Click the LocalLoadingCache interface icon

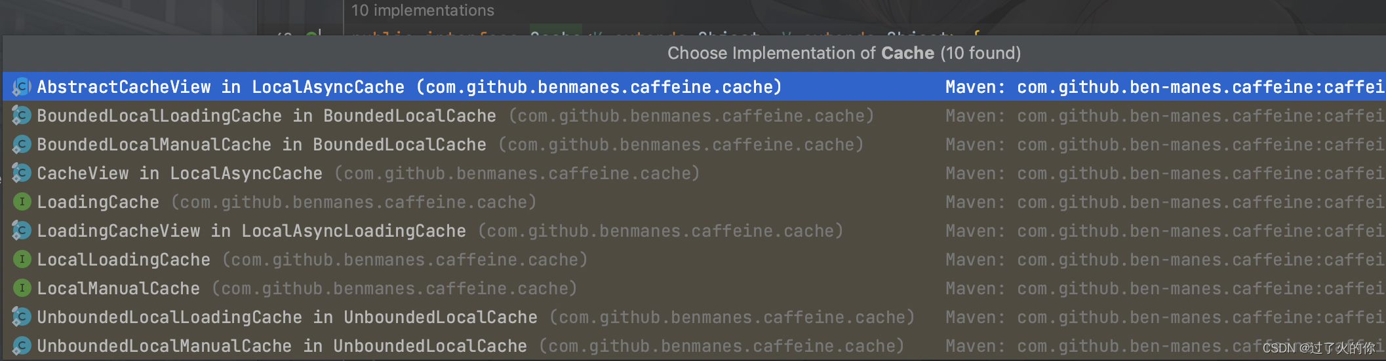[x=22, y=260]
